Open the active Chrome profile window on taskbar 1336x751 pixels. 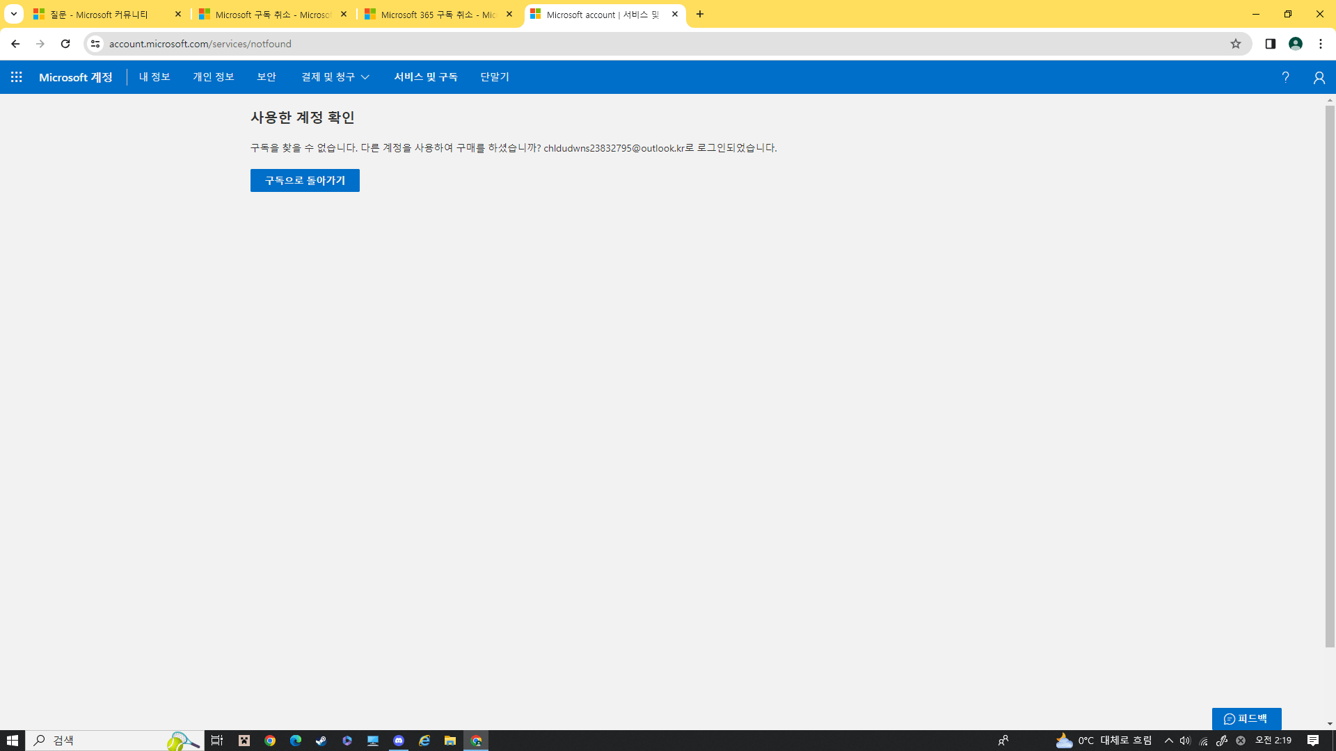477,741
